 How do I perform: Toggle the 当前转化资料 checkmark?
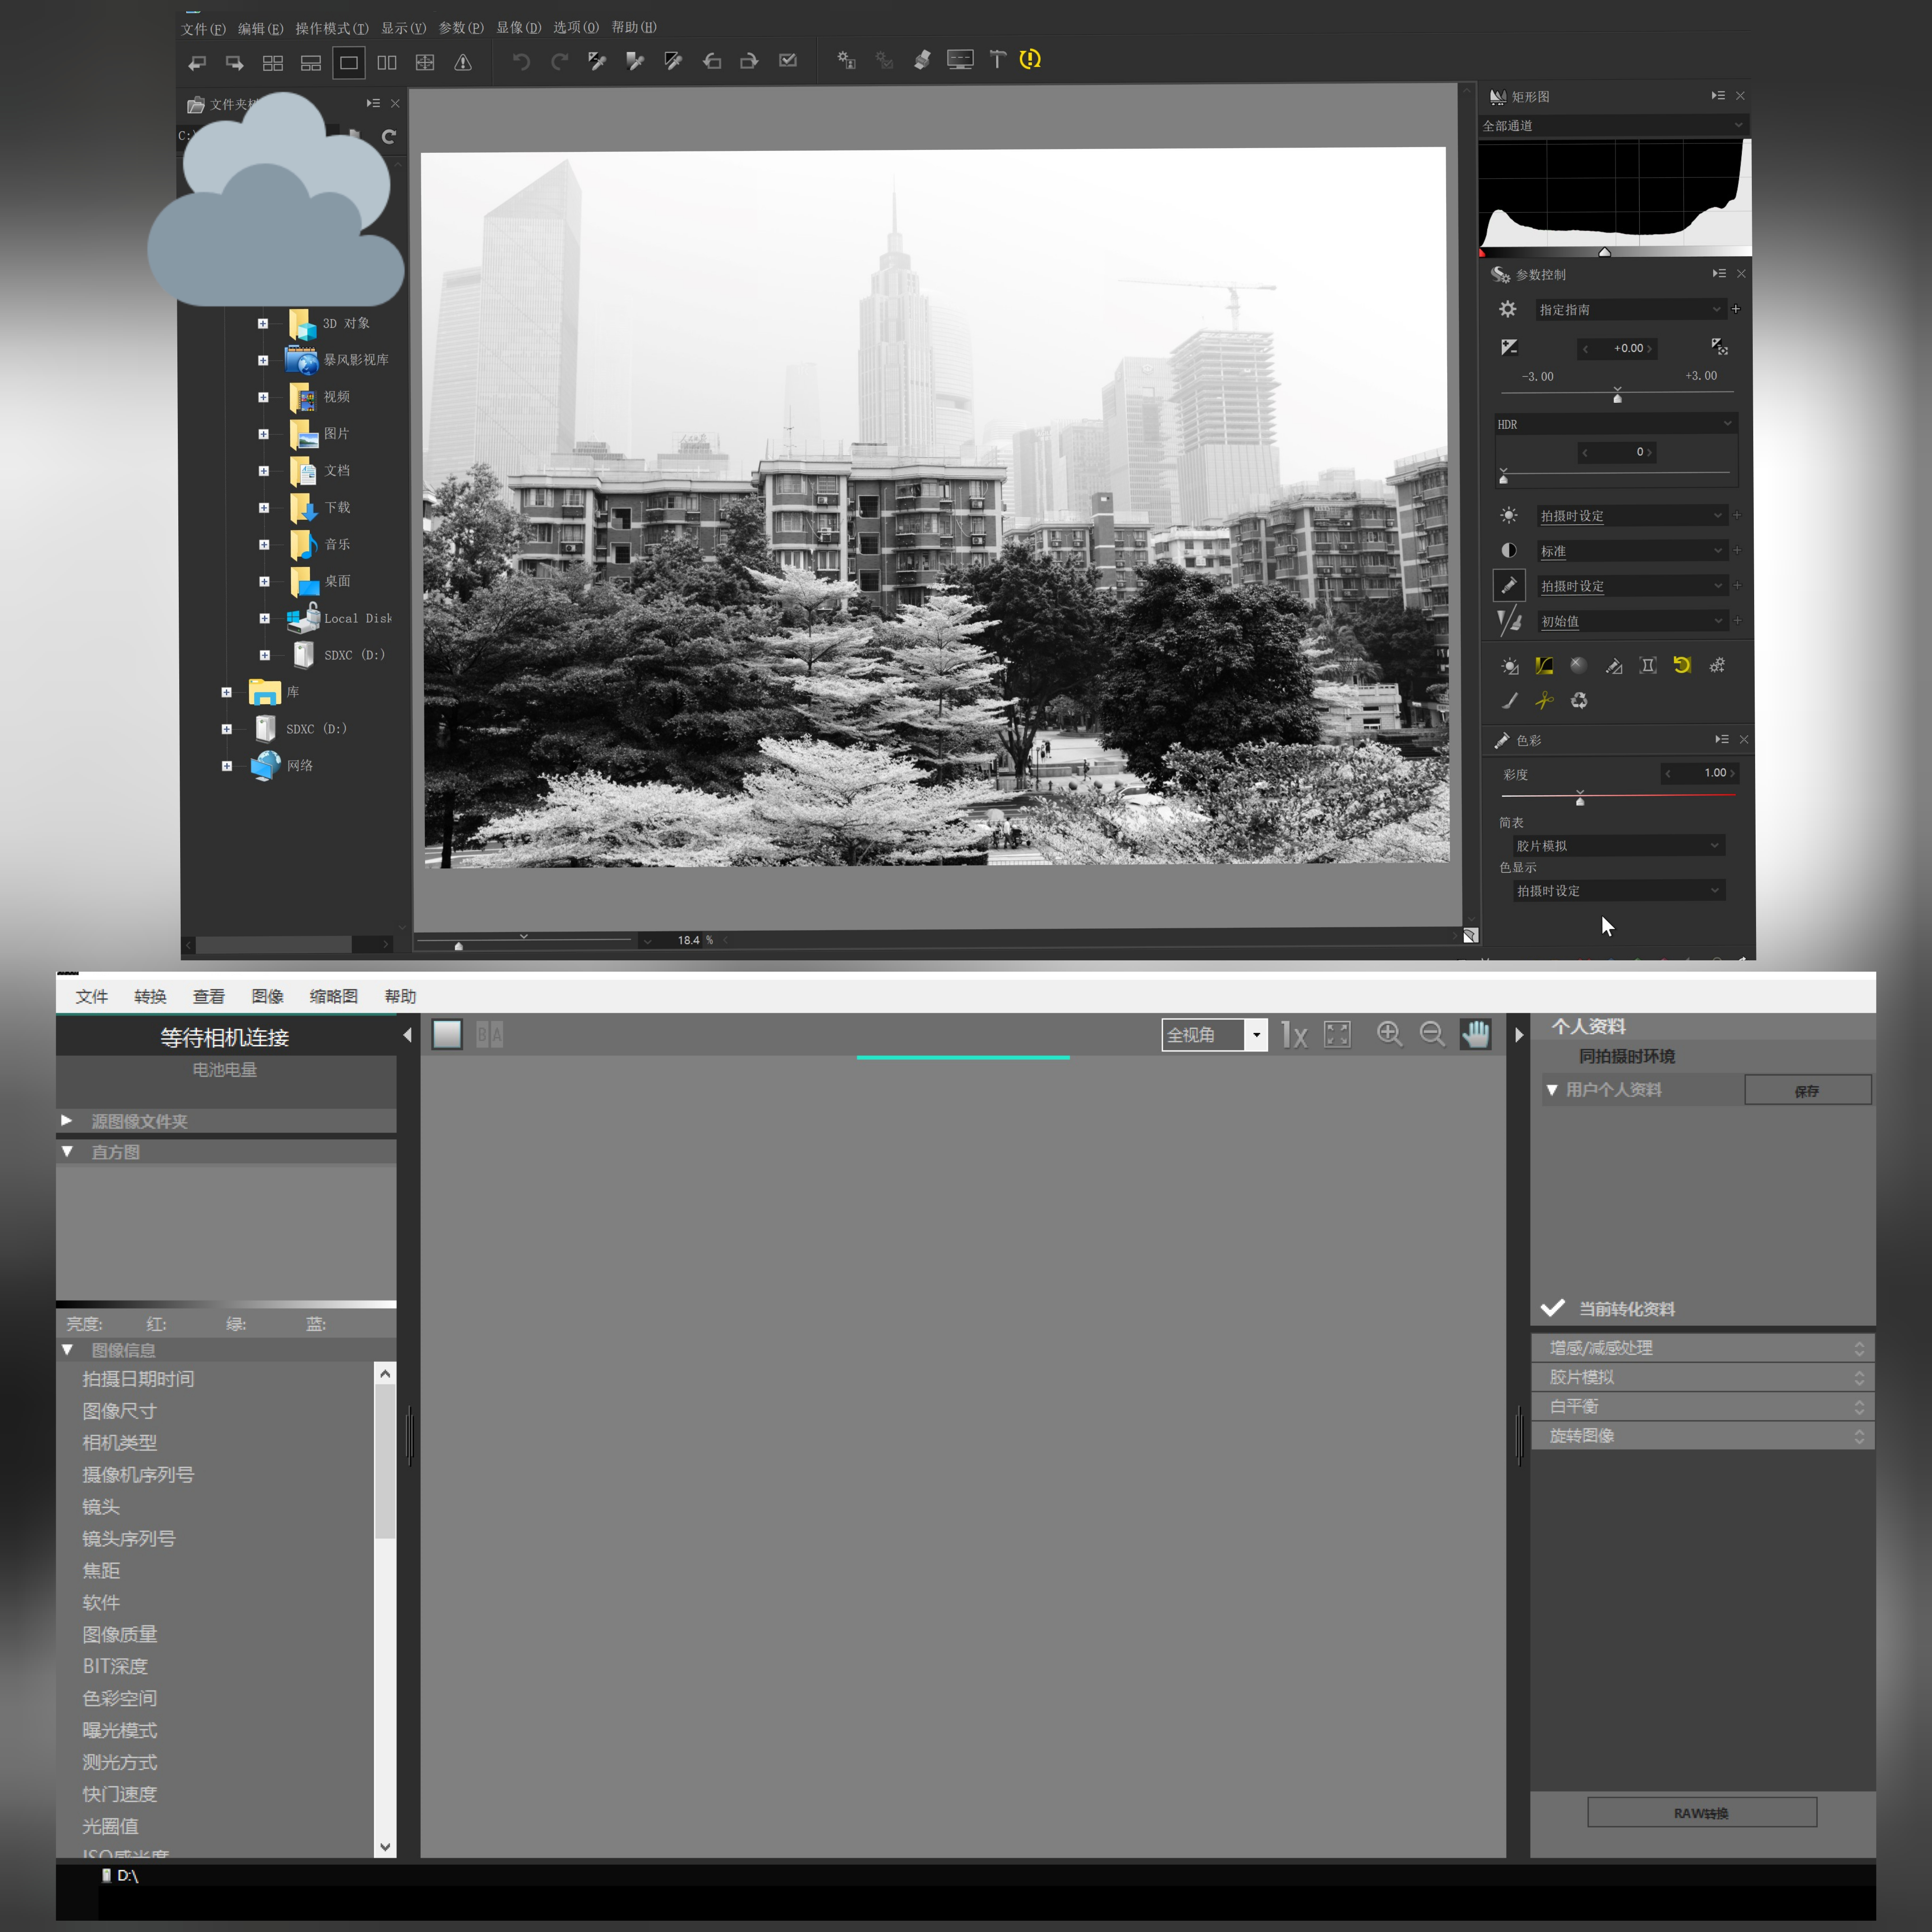[x=1553, y=1308]
